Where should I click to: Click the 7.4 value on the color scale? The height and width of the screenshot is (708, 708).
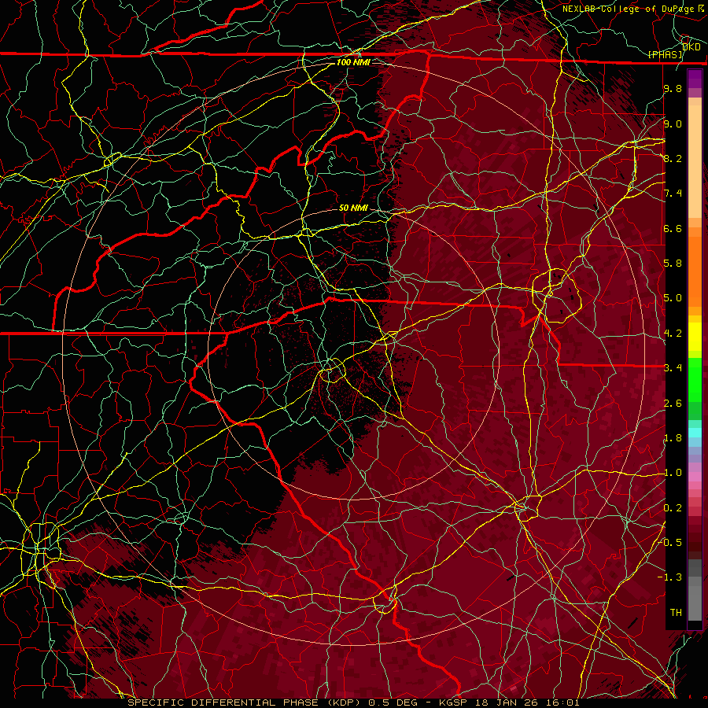click(x=673, y=194)
